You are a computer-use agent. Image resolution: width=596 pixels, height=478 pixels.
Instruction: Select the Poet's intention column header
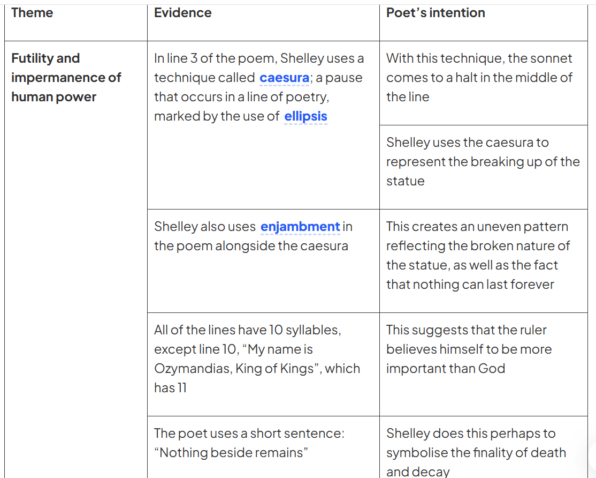tap(435, 12)
